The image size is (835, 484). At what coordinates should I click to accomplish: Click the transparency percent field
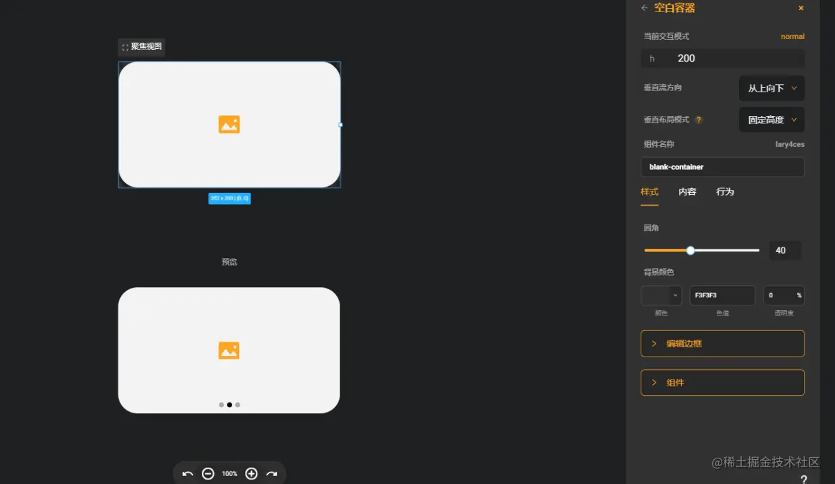pos(784,295)
